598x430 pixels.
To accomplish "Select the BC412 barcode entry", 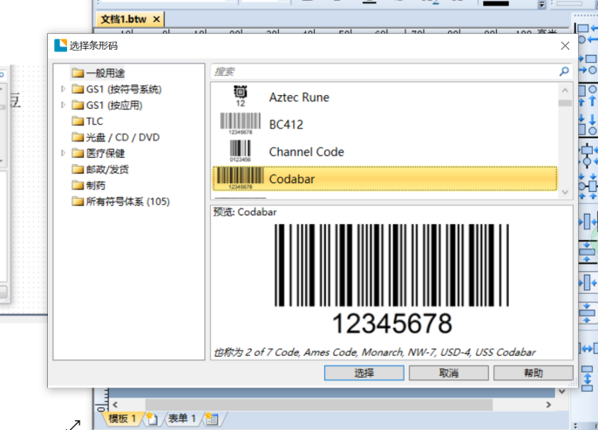I will [x=384, y=125].
